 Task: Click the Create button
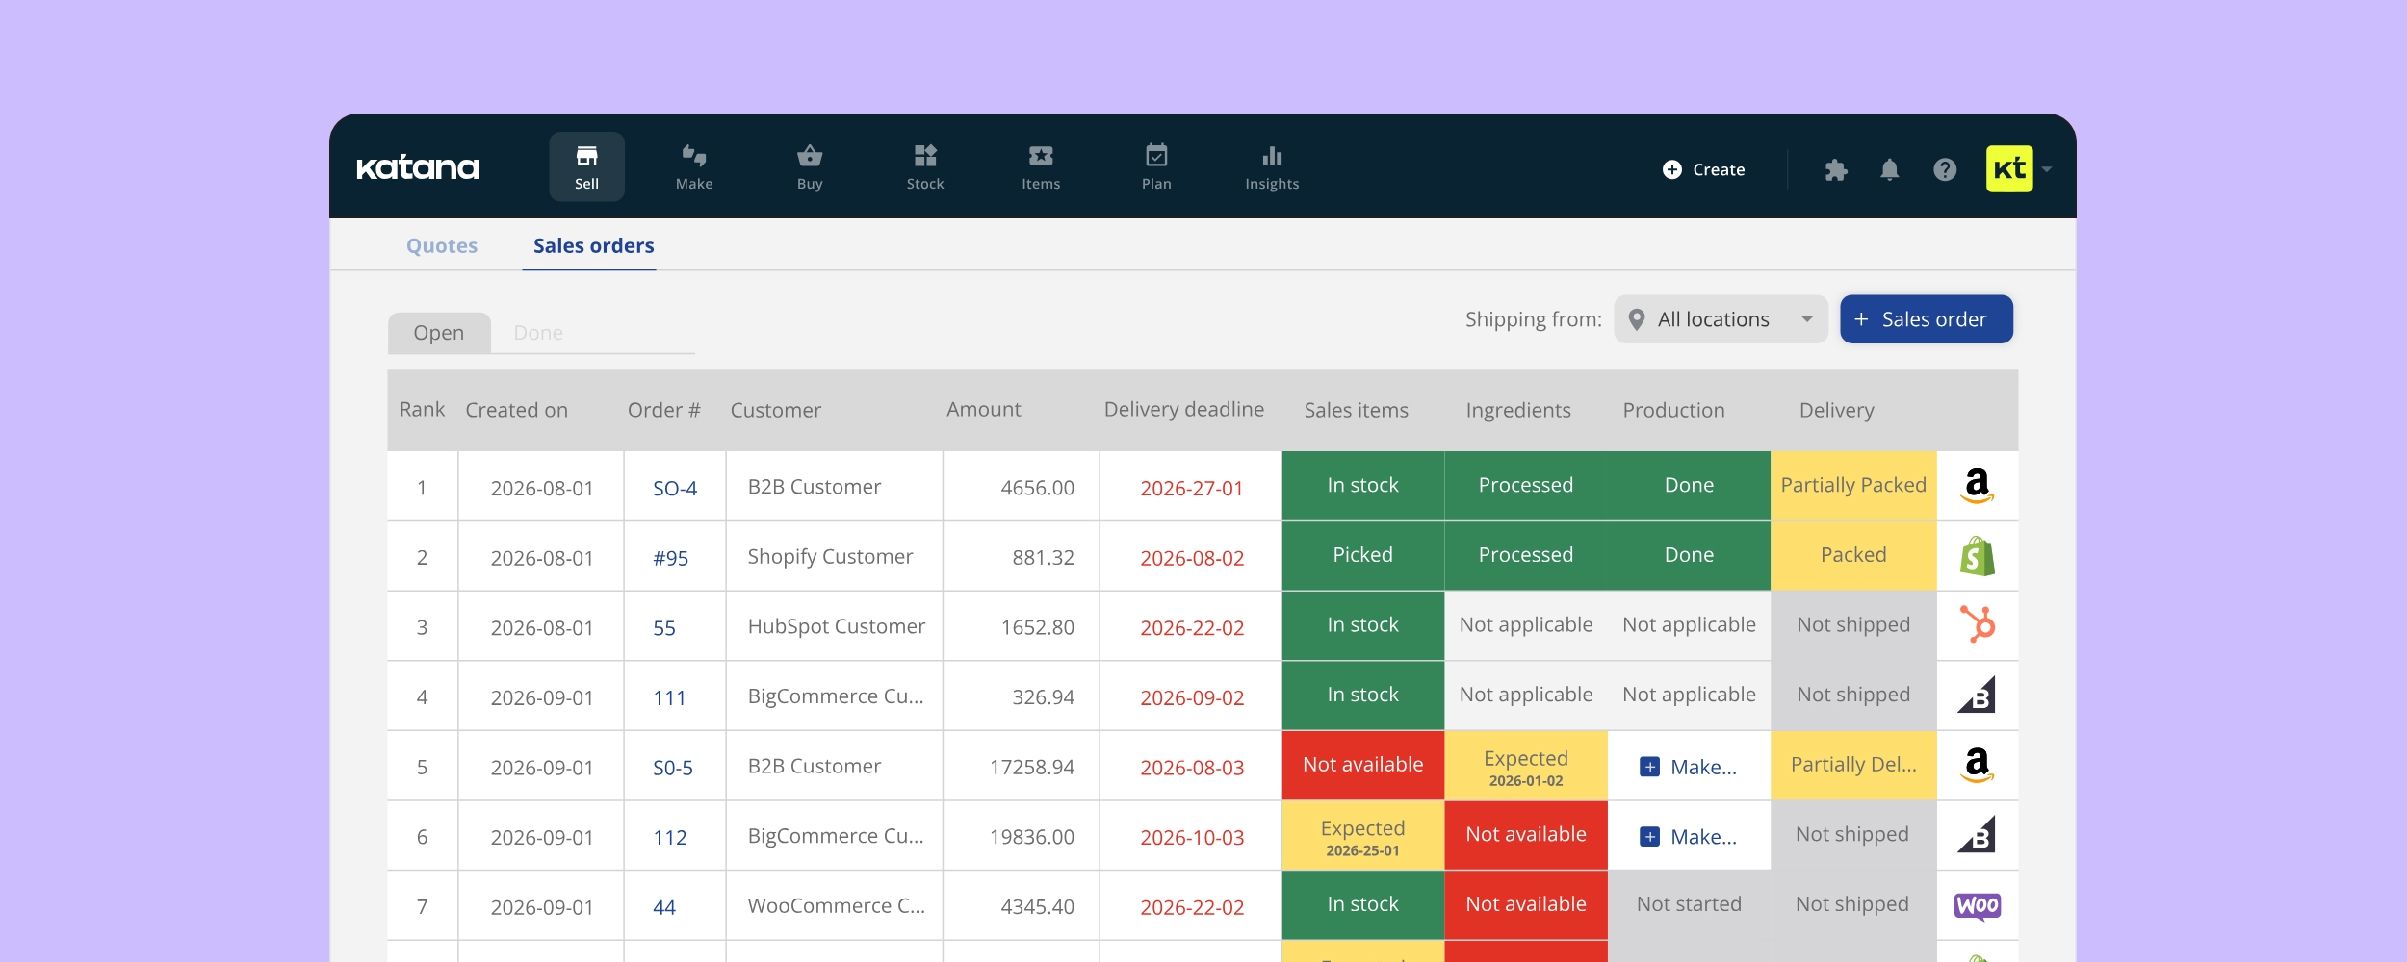click(1703, 169)
